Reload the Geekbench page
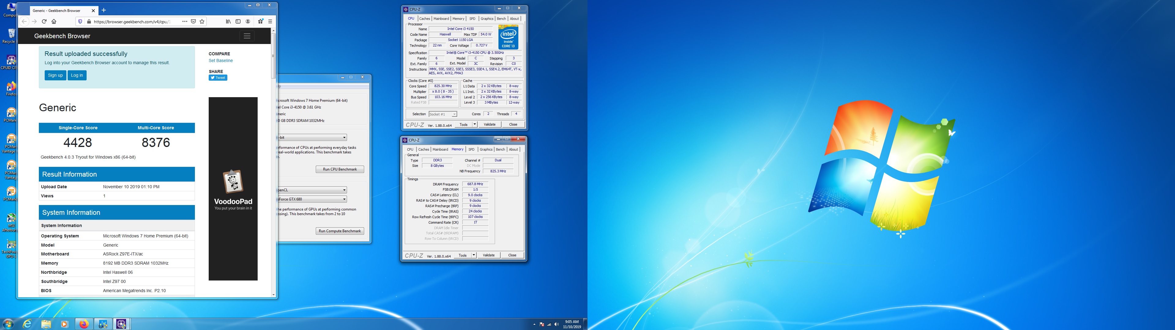 click(44, 21)
